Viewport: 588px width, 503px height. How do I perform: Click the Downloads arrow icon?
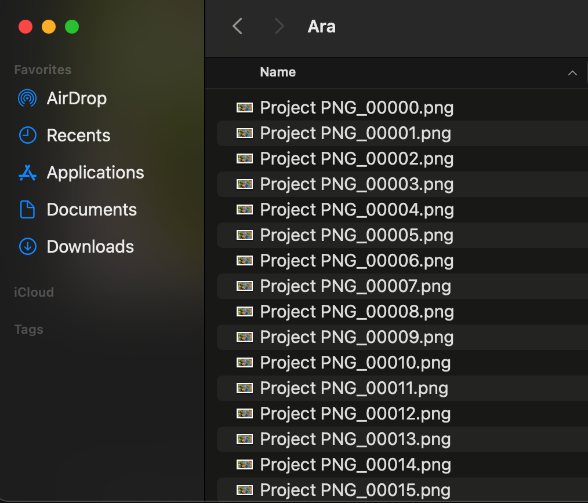27,247
